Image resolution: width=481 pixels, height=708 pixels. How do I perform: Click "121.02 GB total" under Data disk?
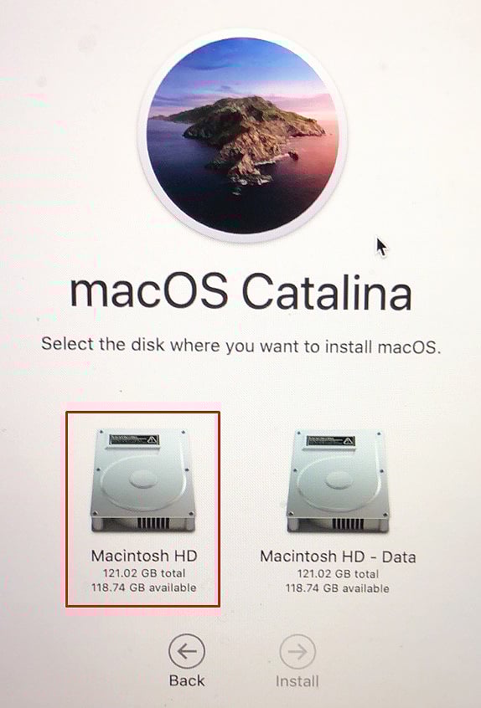(338, 574)
